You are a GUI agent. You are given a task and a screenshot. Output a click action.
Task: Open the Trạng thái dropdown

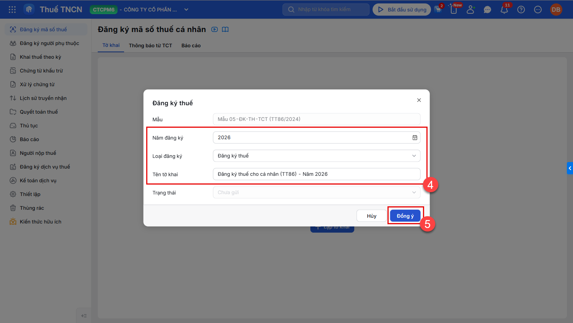pos(316,193)
